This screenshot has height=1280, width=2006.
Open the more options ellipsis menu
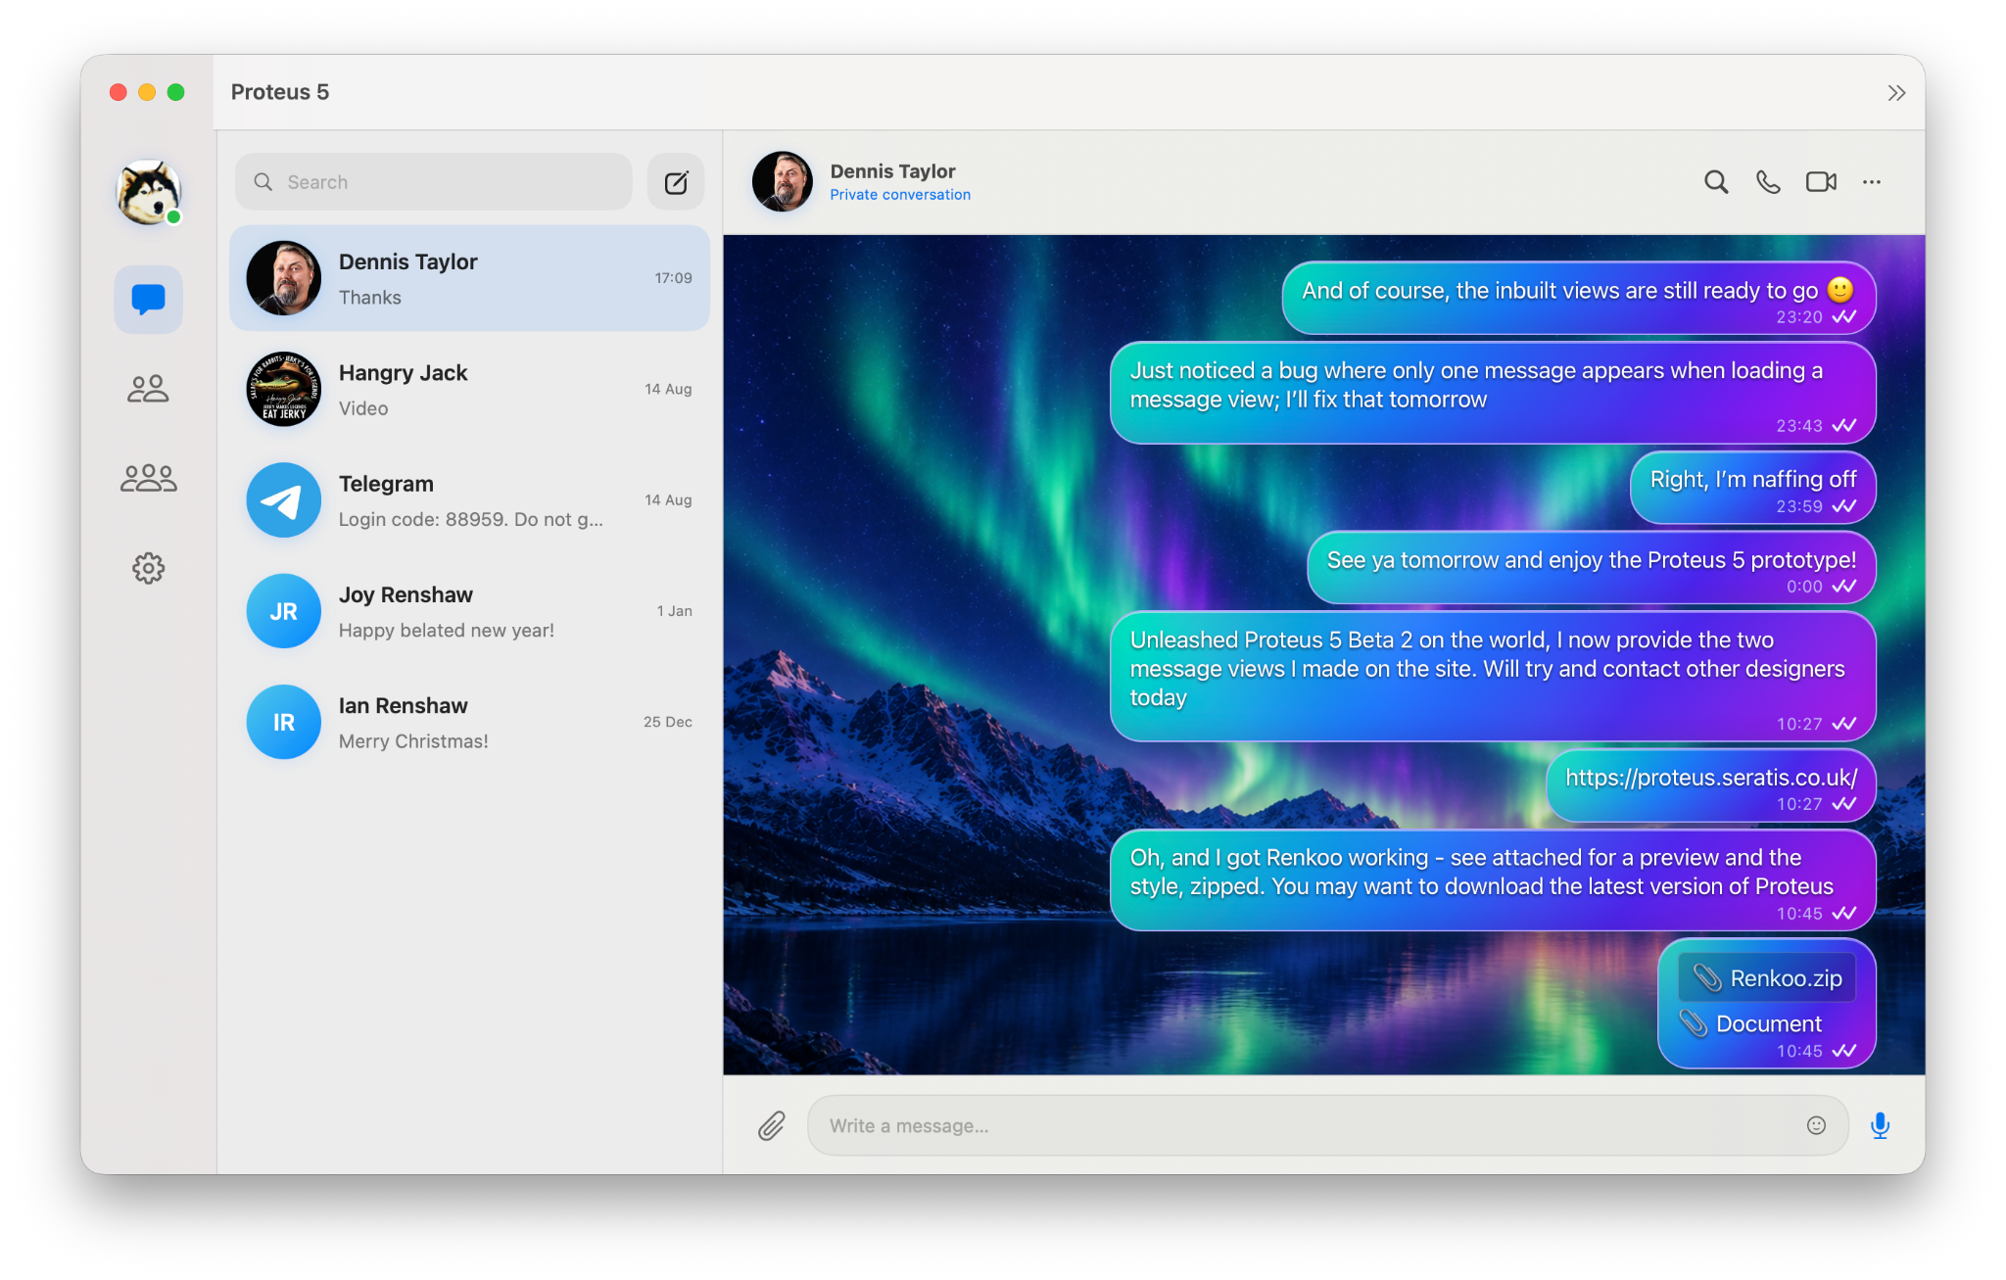click(x=1872, y=182)
